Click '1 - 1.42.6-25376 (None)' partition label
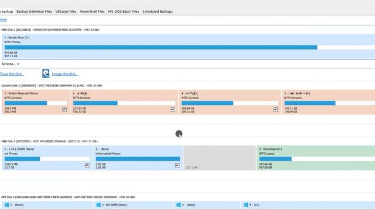This screenshot has width=375, height=210. coord(19,149)
